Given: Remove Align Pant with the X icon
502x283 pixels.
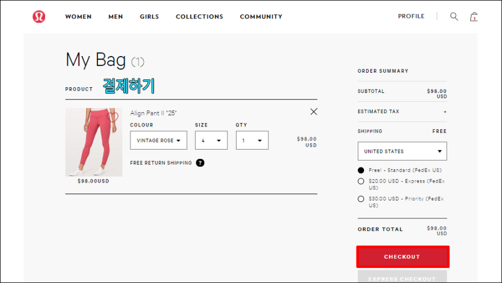Looking at the screenshot, I should point(314,111).
